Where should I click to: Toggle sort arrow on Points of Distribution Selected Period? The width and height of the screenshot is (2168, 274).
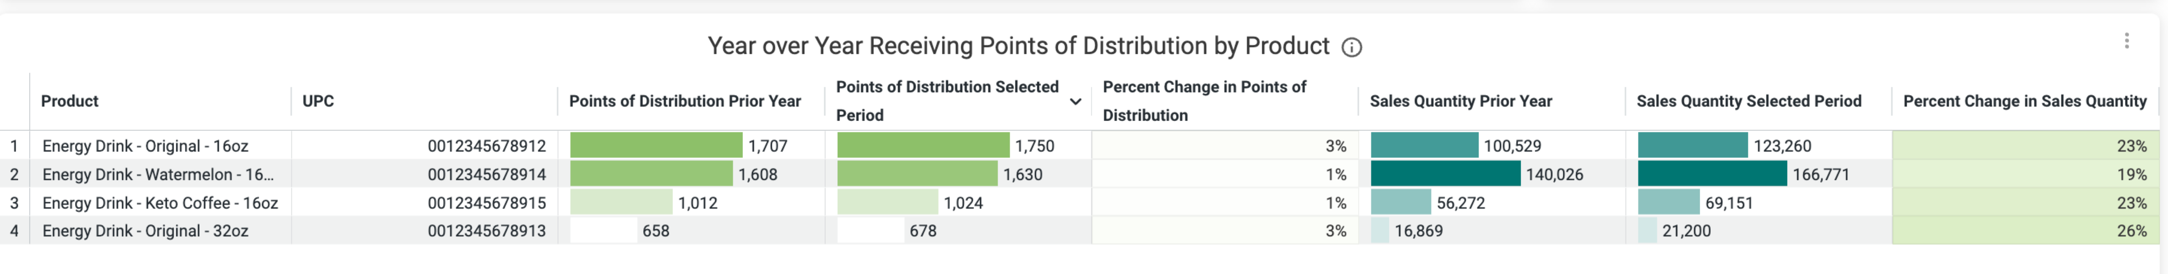click(1075, 102)
